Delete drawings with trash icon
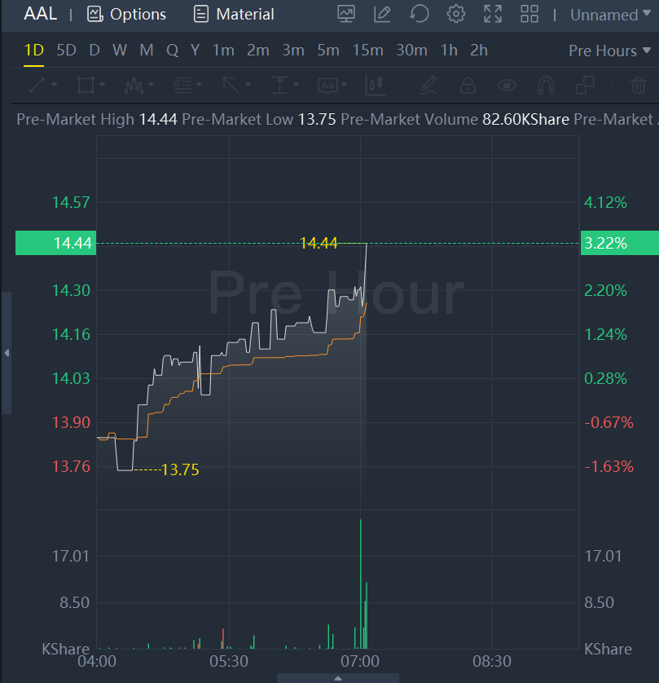659x683 pixels. point(639,85)
